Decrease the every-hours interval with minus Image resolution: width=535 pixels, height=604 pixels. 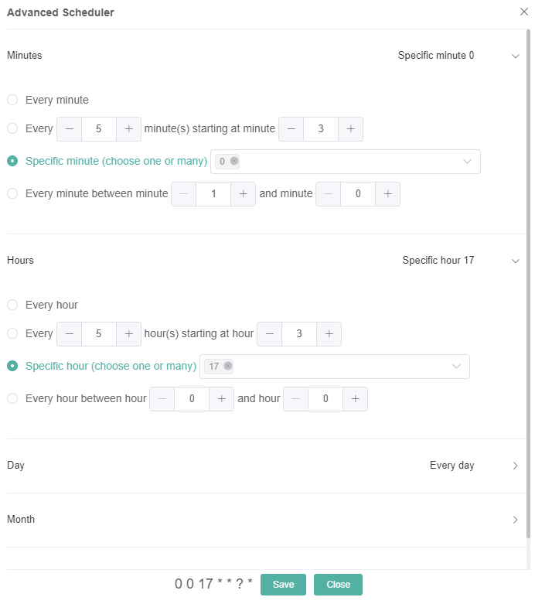point(70,334)
